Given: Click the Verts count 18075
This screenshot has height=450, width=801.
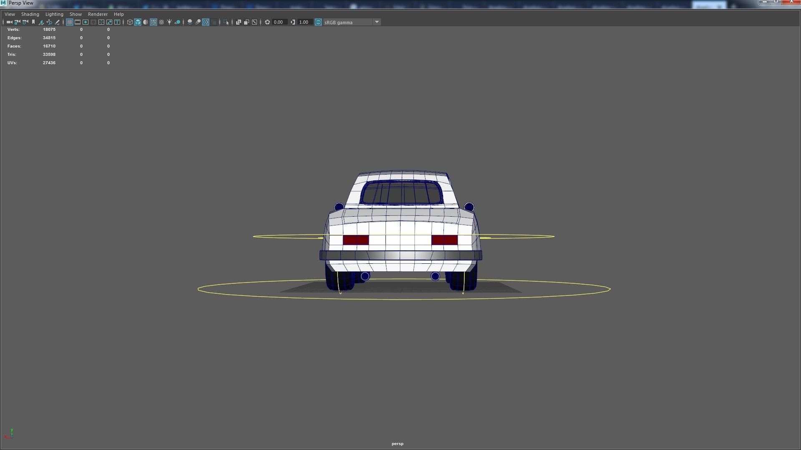Looking at the screenshot, I should 49,30.
